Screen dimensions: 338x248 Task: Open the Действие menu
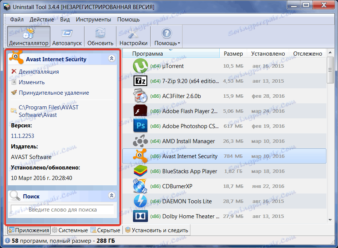pyautogui.click(x=42, y=20)
